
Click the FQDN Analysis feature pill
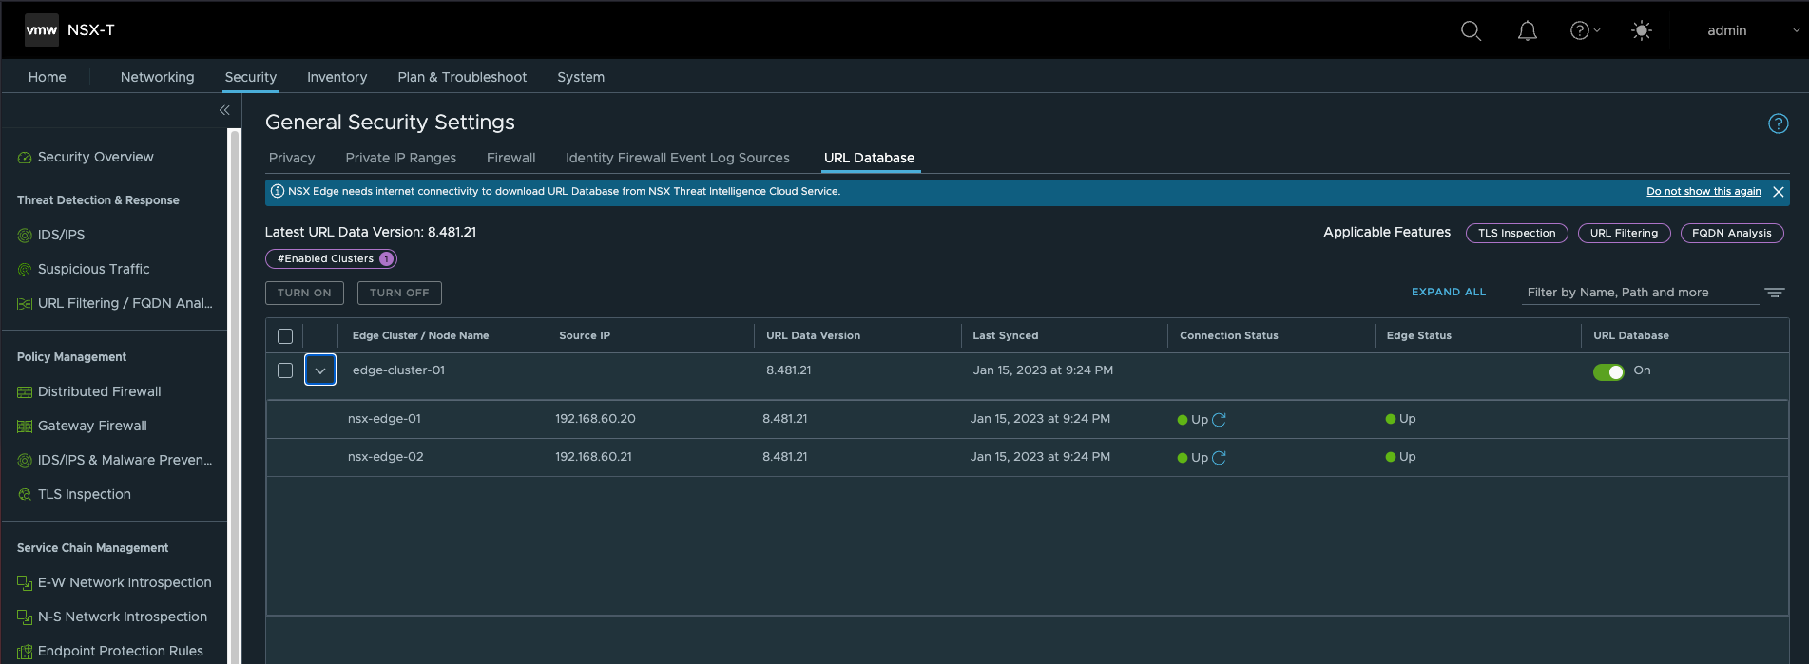click(x=1731, y=233)
